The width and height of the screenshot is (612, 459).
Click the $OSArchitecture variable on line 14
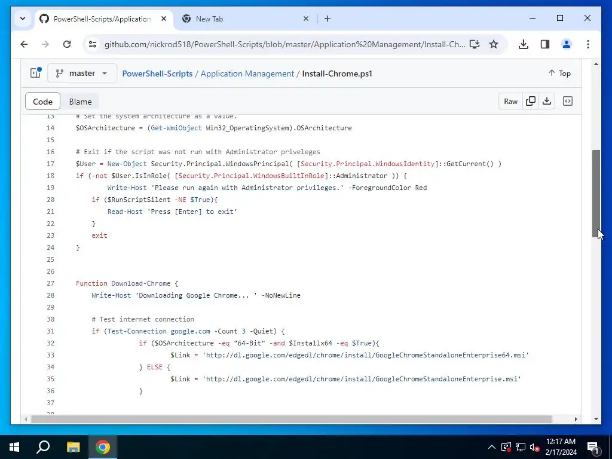tap(105, 128)
